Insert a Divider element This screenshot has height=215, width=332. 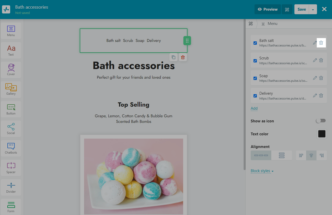coord(11,187)
